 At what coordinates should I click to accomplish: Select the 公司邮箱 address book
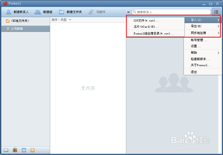pos(25,29)
